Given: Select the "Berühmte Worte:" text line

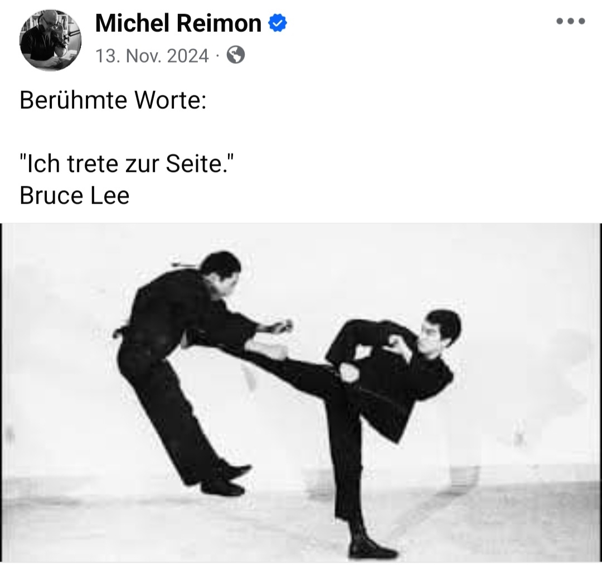Looking at the screenshot, I should 113,100.
